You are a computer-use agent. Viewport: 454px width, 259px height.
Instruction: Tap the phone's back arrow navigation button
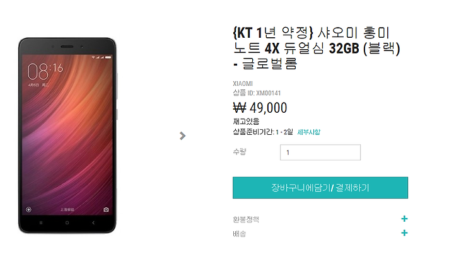[x=93, y=223]
